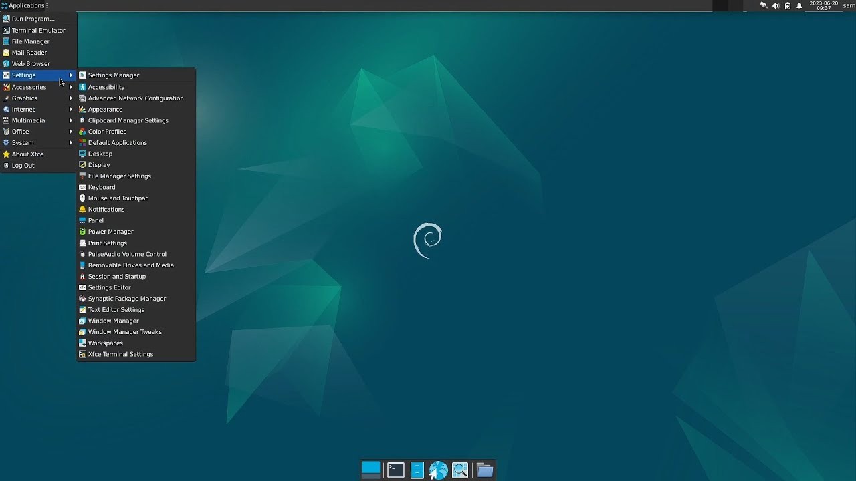Screen dimensions: 856x481
Task: Expand the Accessories submenu arrow
Action: coord(70,87)
